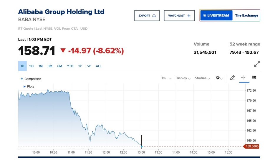Open the Display dropdown

[x=183, y=78]
